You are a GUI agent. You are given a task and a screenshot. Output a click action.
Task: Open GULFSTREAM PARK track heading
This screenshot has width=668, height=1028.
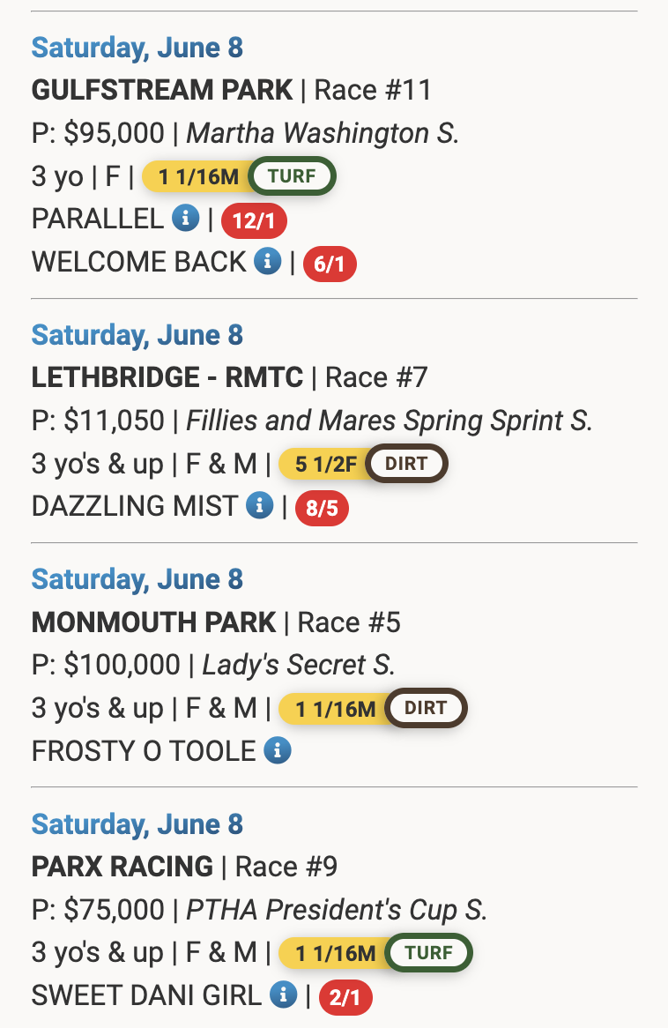pyautogui.click(x=162, y=90)
